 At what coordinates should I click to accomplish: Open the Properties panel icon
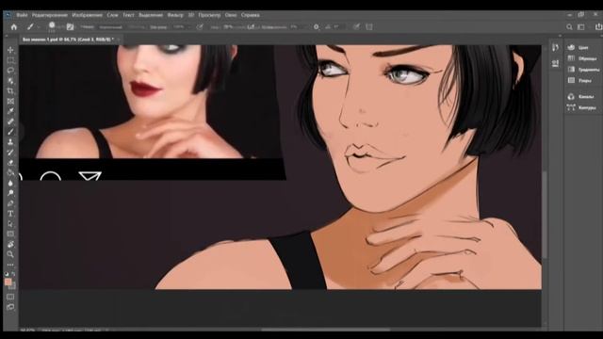[x=555, y=63]
